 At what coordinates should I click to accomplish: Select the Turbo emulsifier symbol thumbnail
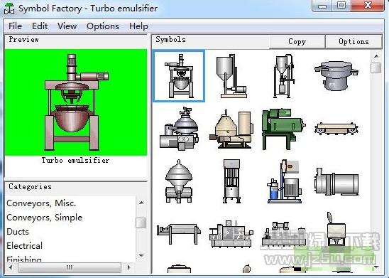pos(179,76)
